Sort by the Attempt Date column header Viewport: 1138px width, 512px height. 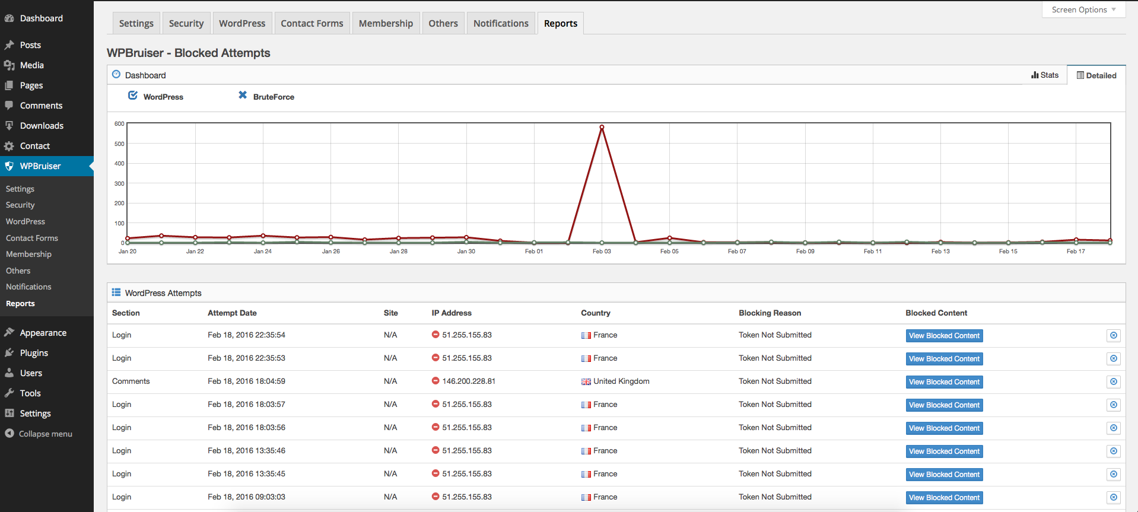tap(232, 313)
